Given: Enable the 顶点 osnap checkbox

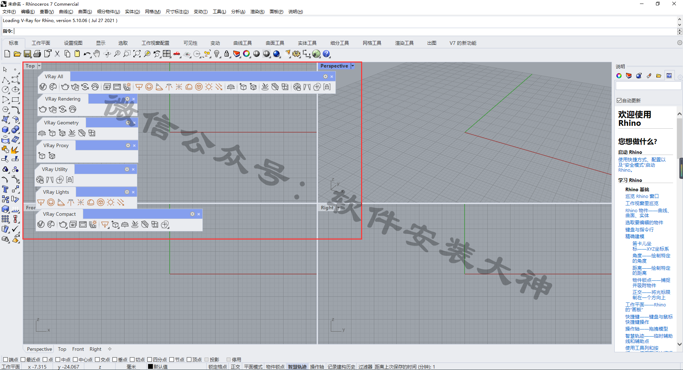Looking at the screenshot, I should tap(189, 360).
